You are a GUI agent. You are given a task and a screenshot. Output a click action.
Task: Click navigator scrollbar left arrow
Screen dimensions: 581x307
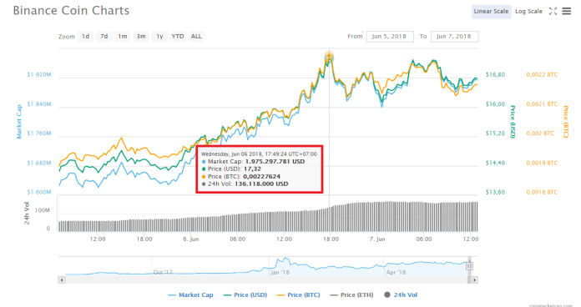point(62,280)
